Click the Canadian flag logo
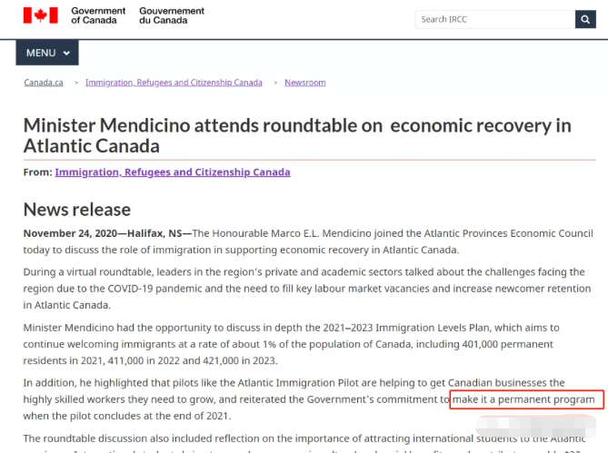608x453 pixels. click(40, 15)
